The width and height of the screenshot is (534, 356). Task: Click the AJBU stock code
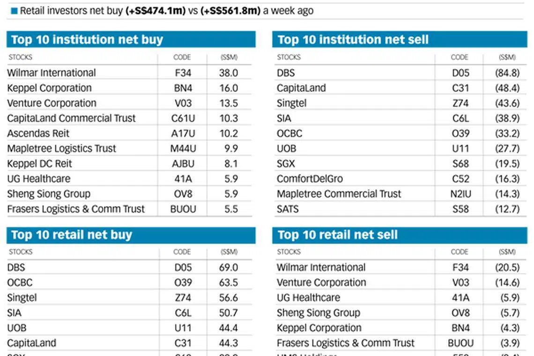tap(182, 163)
